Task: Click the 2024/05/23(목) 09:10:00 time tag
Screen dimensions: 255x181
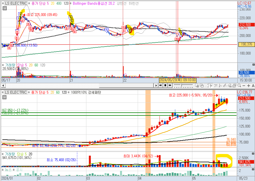Action: tap(178, 80)
